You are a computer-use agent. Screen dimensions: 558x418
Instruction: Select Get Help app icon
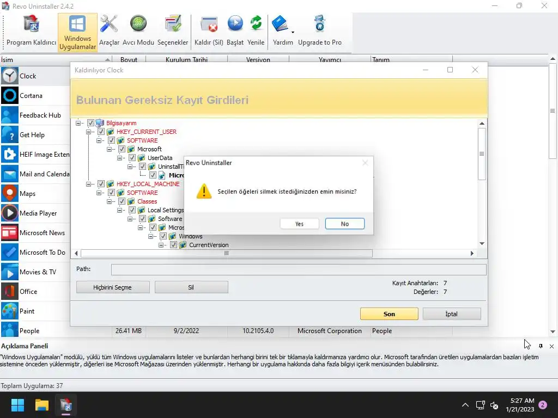(10, 135)
